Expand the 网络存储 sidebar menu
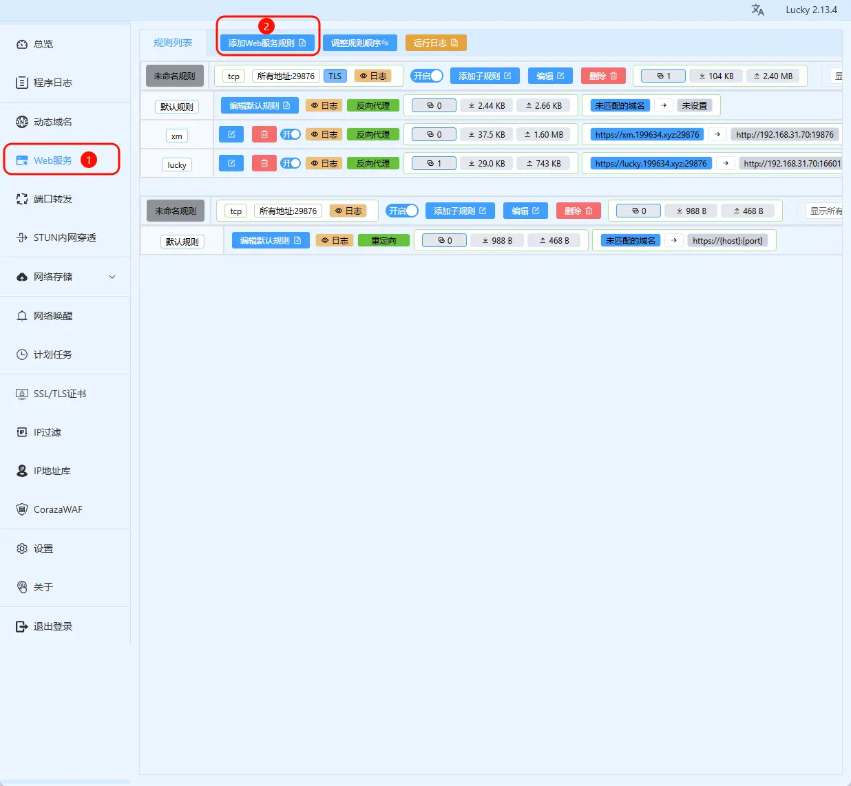The height and width of the screenshot is (786, 851). pyautogui.click(x=65, y=277)
